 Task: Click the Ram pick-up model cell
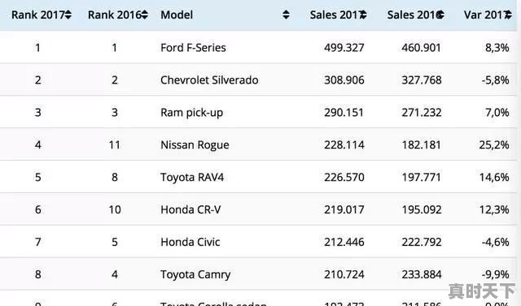pos(192,113)
